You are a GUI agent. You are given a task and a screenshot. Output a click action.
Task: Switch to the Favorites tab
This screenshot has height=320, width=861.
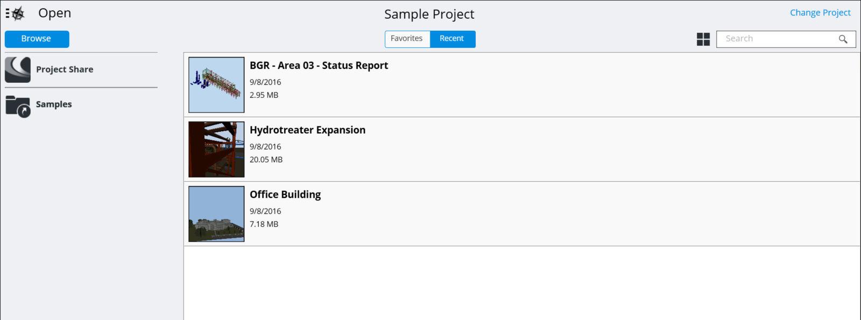click(x=407, y=39)
